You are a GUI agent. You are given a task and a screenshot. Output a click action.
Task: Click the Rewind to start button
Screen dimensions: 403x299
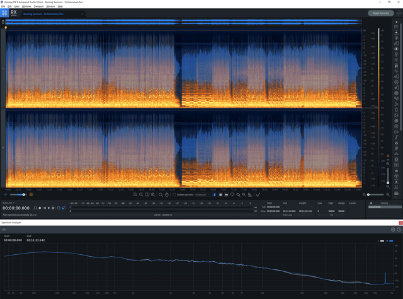tap(45, 208)
